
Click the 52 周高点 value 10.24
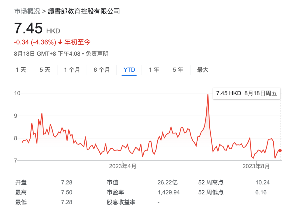[x=262, y=182]
